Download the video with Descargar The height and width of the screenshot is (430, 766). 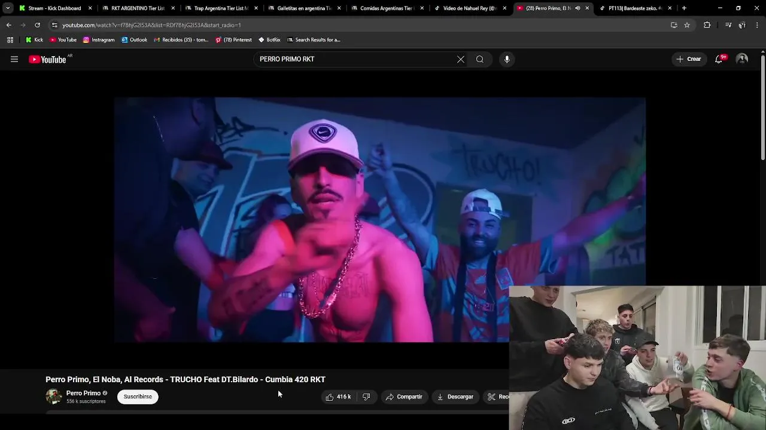[x=455, y=397]
